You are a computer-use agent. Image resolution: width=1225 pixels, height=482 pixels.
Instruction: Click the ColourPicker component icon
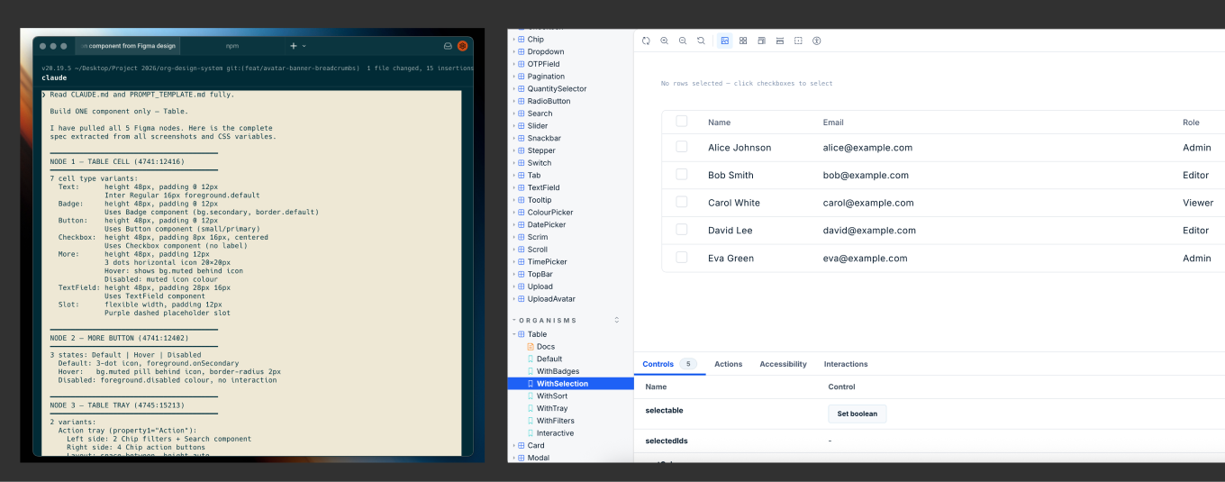click(522, 213)
